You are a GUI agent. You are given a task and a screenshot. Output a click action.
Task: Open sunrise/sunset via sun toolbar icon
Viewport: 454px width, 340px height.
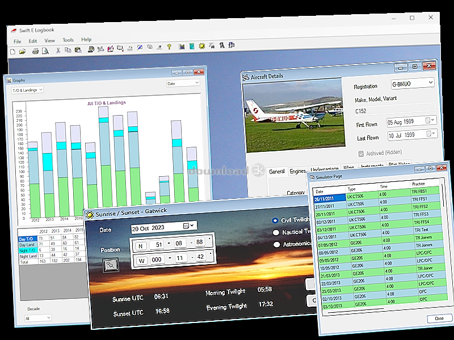pyautogui.click(x=202, y=46)
